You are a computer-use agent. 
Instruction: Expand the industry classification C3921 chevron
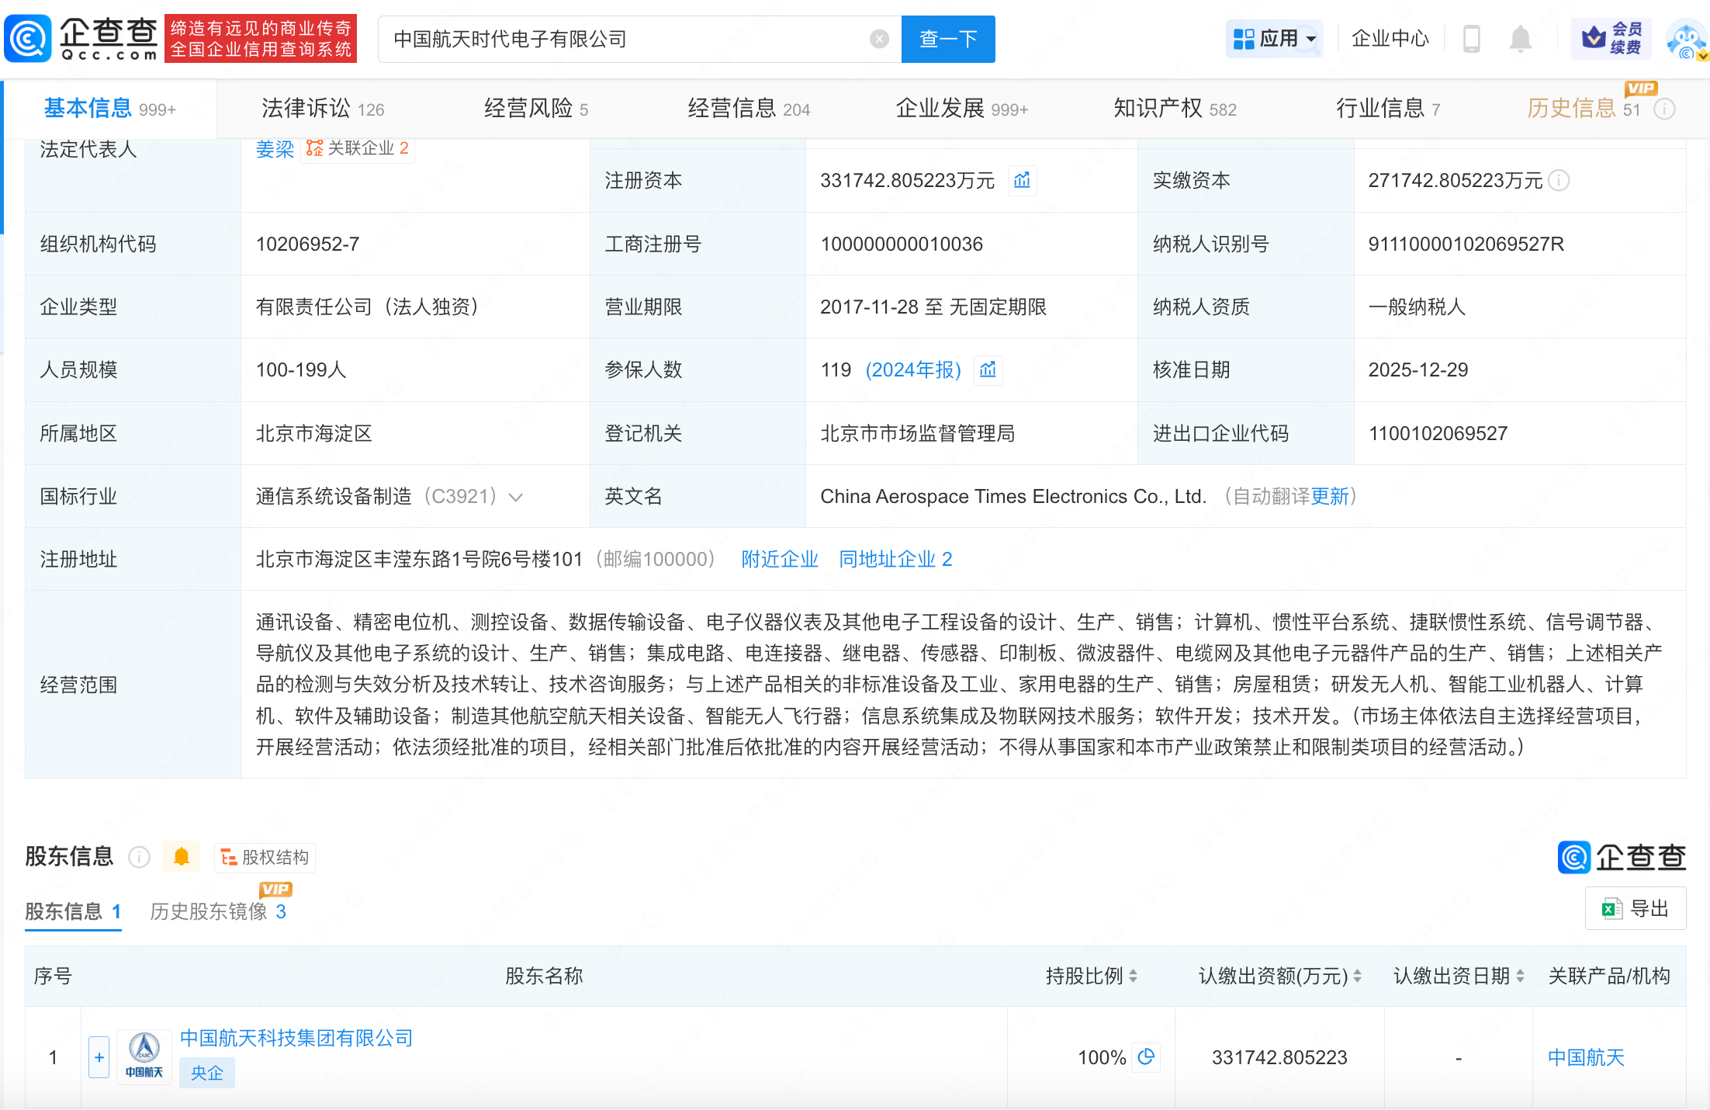(x=516, y=497)
